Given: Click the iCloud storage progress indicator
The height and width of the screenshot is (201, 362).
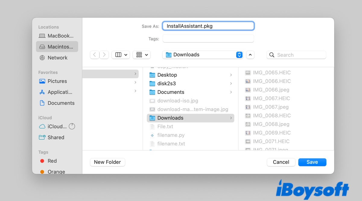Looking at the screenshot, I should pyautogui.click(x=72, y=126).
